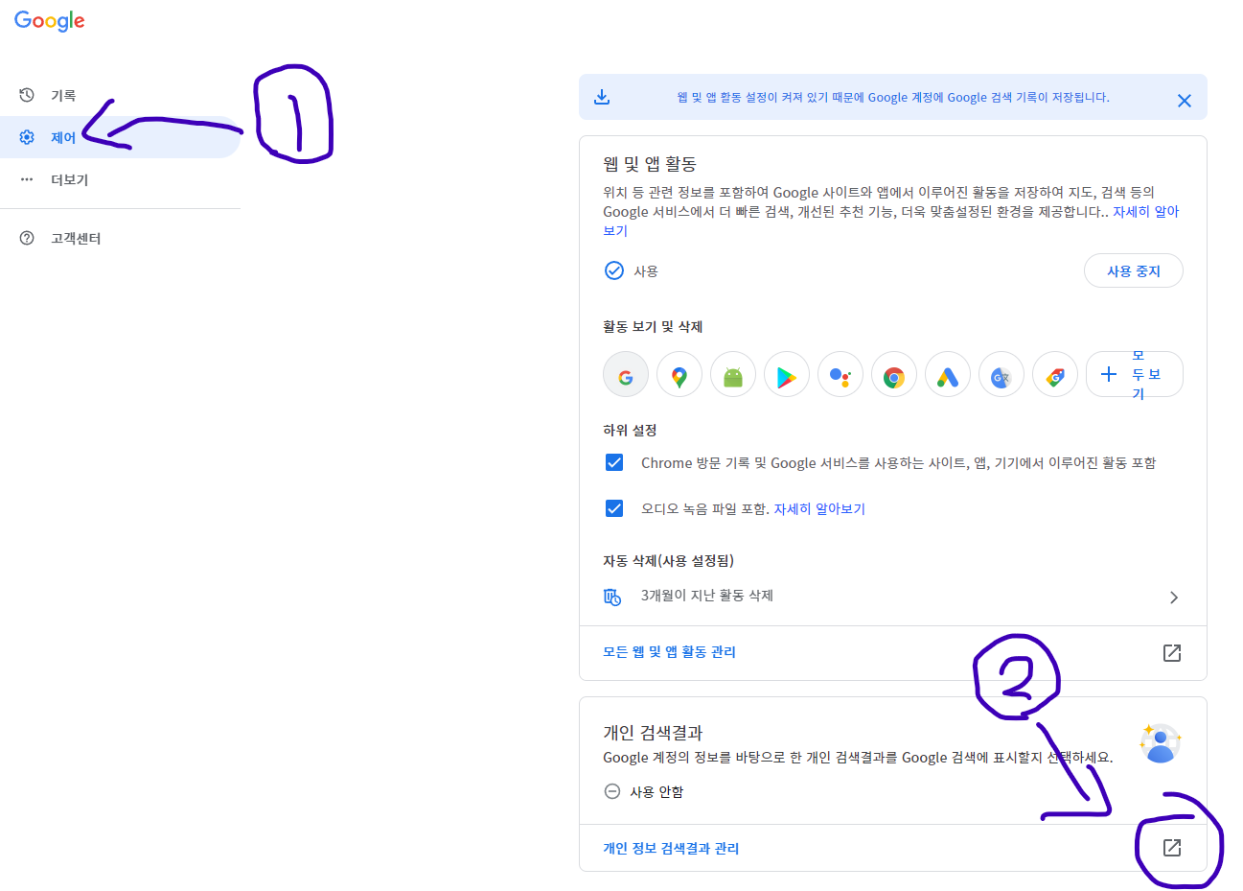Select 제어 (Controls) in sidebar
The height and width of the screenshot is (891, 1243).
point(120,137)
